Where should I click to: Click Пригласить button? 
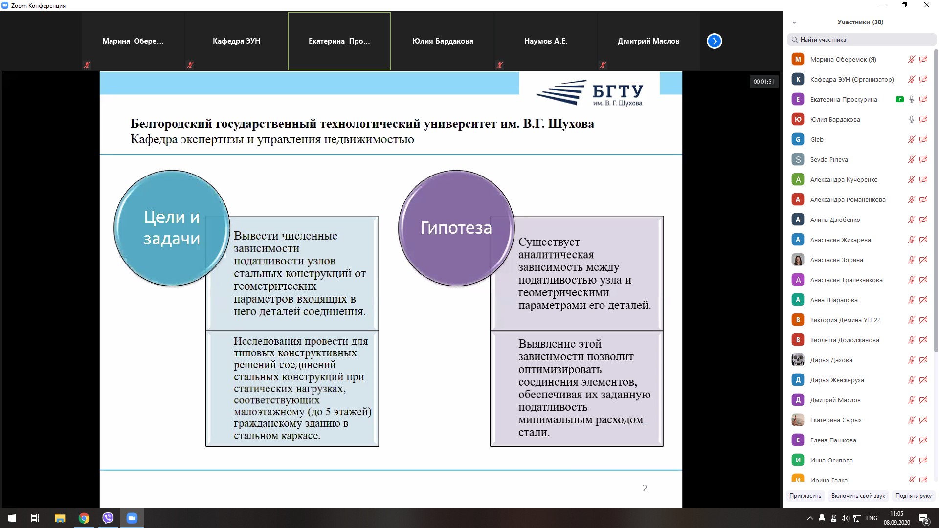[805, 496]
